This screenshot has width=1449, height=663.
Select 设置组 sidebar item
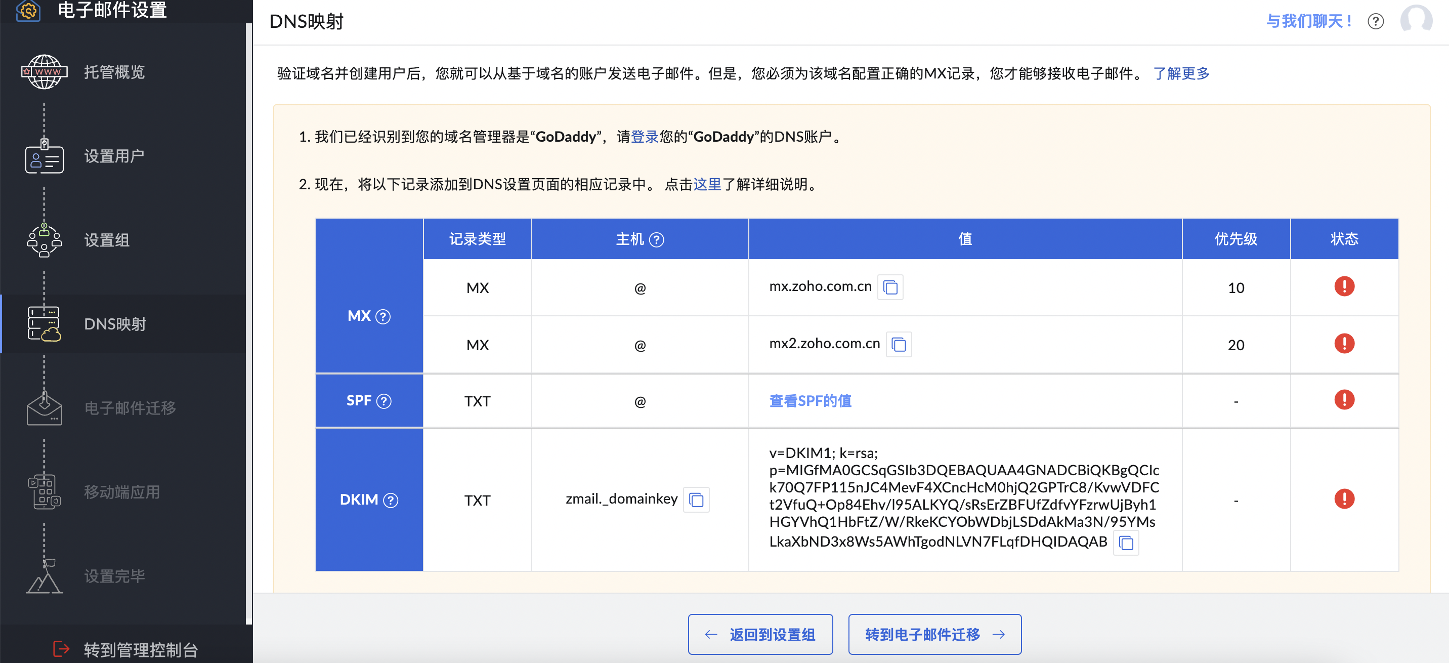[x=107, y=240]
